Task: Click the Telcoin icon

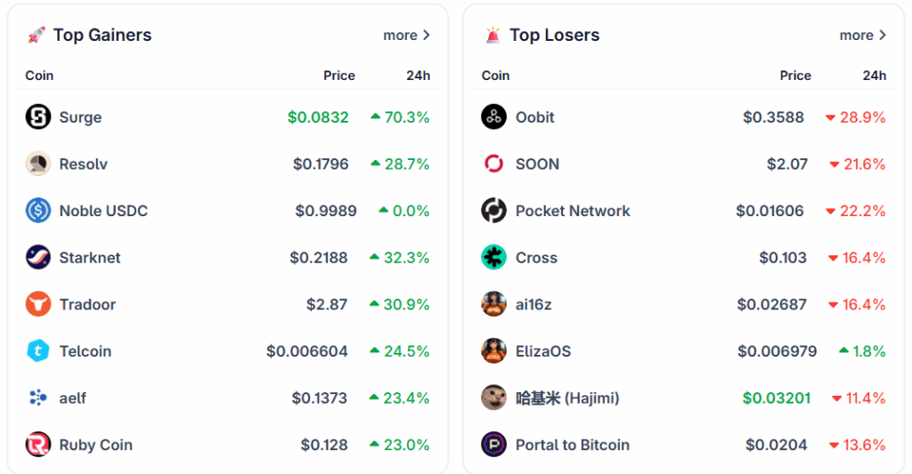Action: tap(38, 351)
